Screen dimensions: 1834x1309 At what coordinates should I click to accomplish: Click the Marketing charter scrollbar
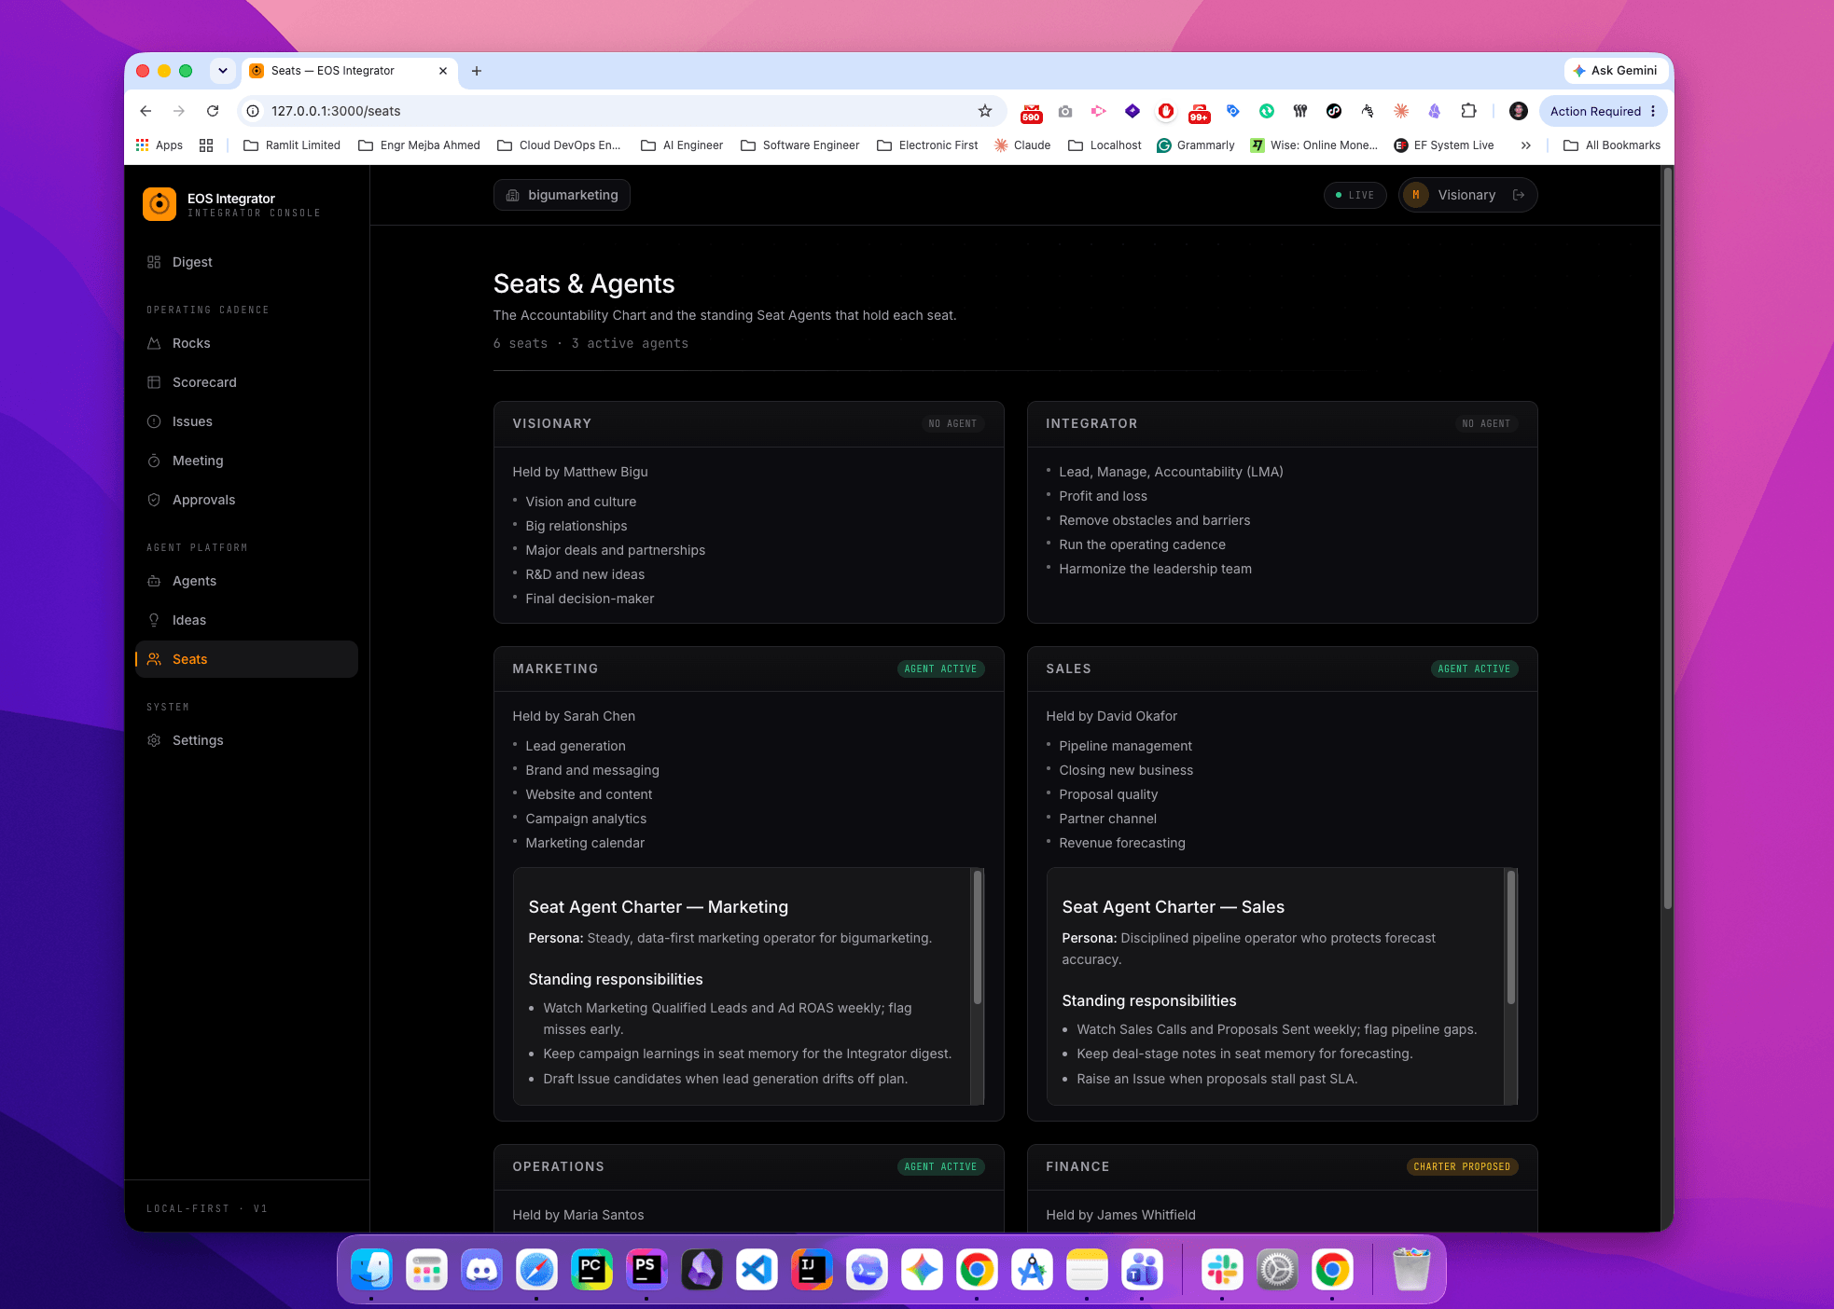pos(978,937)
